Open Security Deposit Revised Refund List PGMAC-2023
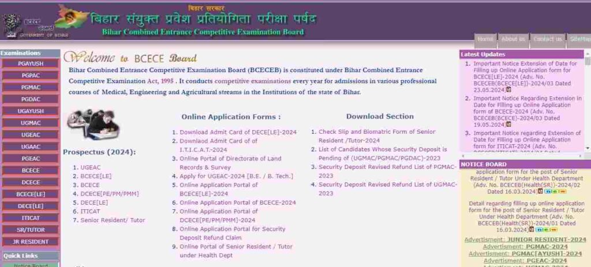The width and height of the screenshot is (591, 267). (x=387, y=171)
